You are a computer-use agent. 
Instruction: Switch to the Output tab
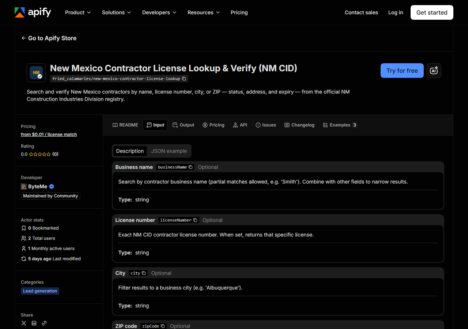tap(183, 125)
